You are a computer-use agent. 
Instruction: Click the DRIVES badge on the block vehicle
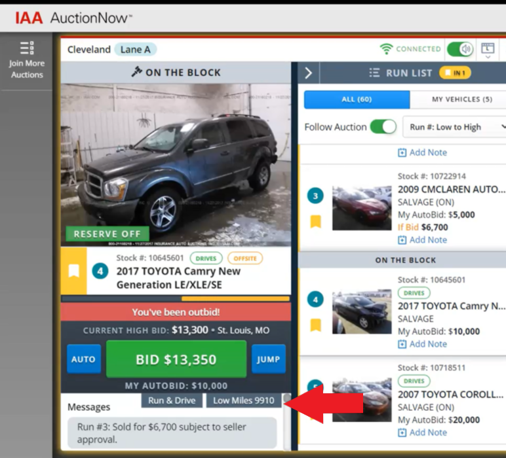206,258
